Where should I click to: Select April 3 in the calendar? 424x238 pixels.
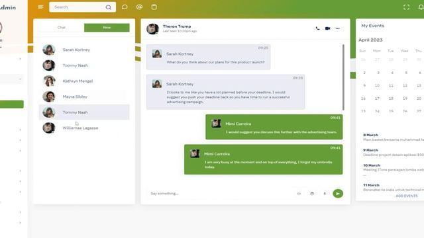[x=378, y=73]
